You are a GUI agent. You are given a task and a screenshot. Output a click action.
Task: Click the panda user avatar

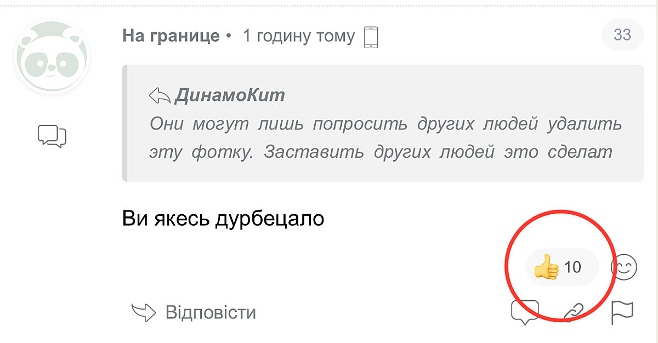52,57
